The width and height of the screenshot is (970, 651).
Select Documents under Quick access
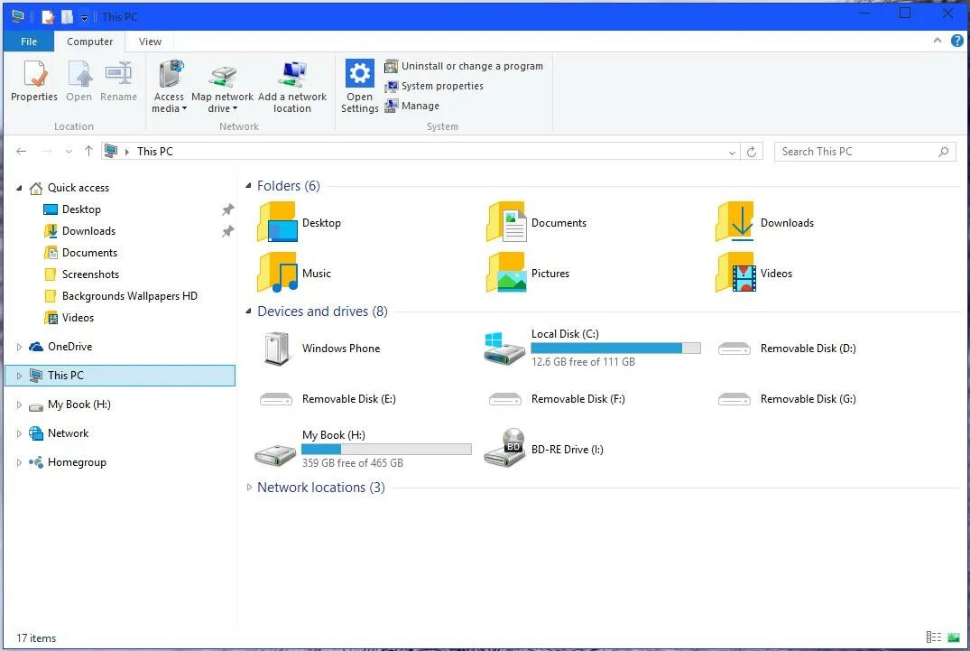point(89,253)
